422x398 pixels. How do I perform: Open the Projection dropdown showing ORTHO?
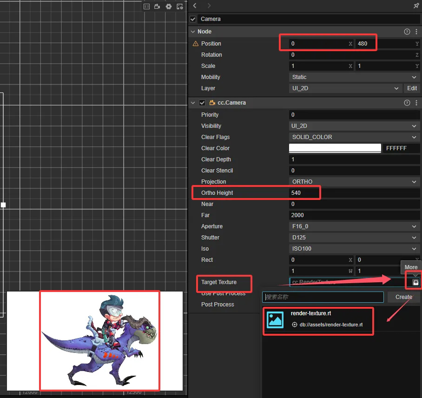[x=354, y=182]
